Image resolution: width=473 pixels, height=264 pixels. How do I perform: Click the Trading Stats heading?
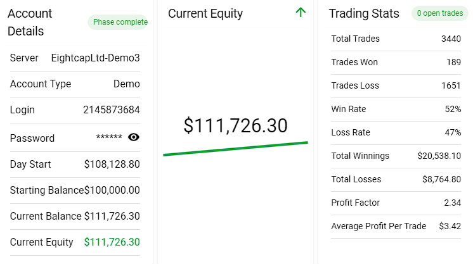(x=364, y=13)
